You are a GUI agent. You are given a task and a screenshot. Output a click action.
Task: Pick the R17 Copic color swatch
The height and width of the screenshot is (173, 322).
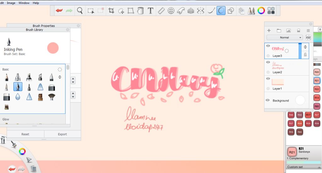tap(308, 115)
